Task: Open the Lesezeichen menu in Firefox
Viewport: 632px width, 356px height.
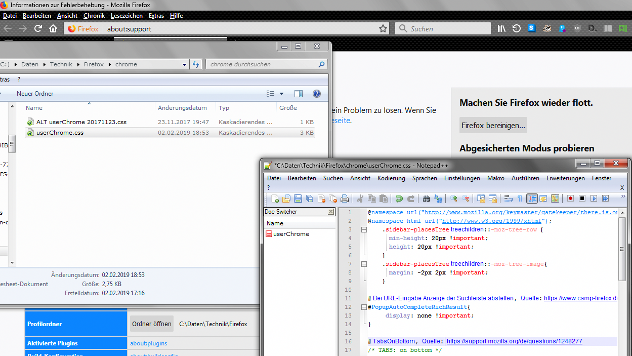Action: click(x=127, y=16)
